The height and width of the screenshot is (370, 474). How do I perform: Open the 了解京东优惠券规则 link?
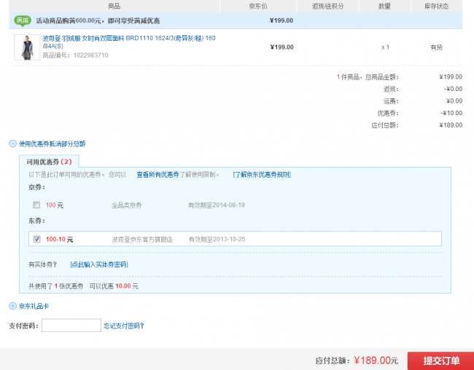pyautogui.click(x=262, y=175)
